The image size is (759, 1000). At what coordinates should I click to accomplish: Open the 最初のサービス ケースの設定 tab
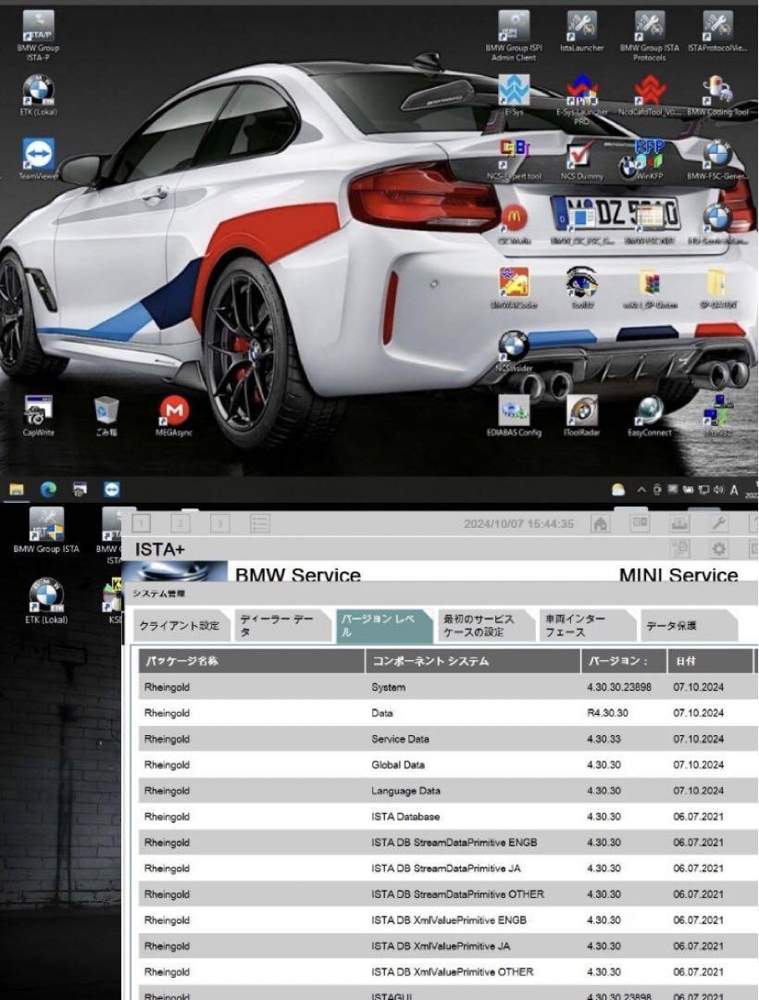[x=485, y=626]
